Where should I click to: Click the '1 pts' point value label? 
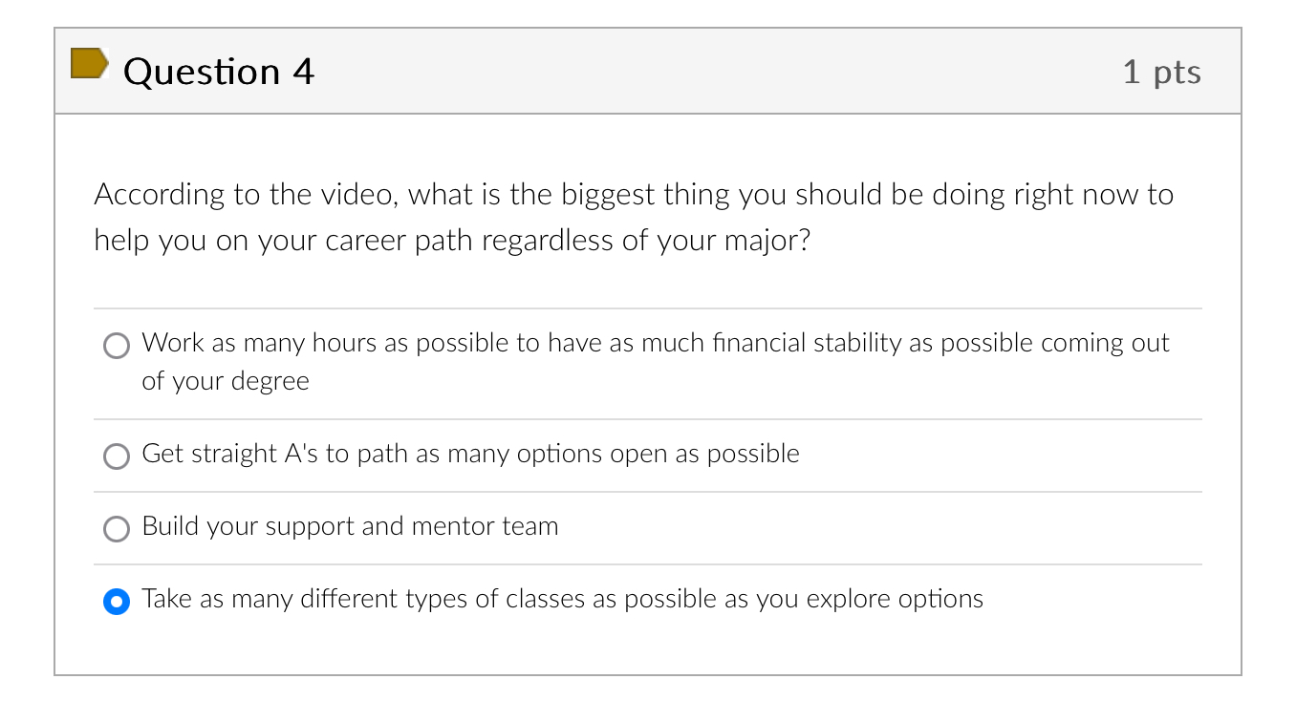point(1163,71)
